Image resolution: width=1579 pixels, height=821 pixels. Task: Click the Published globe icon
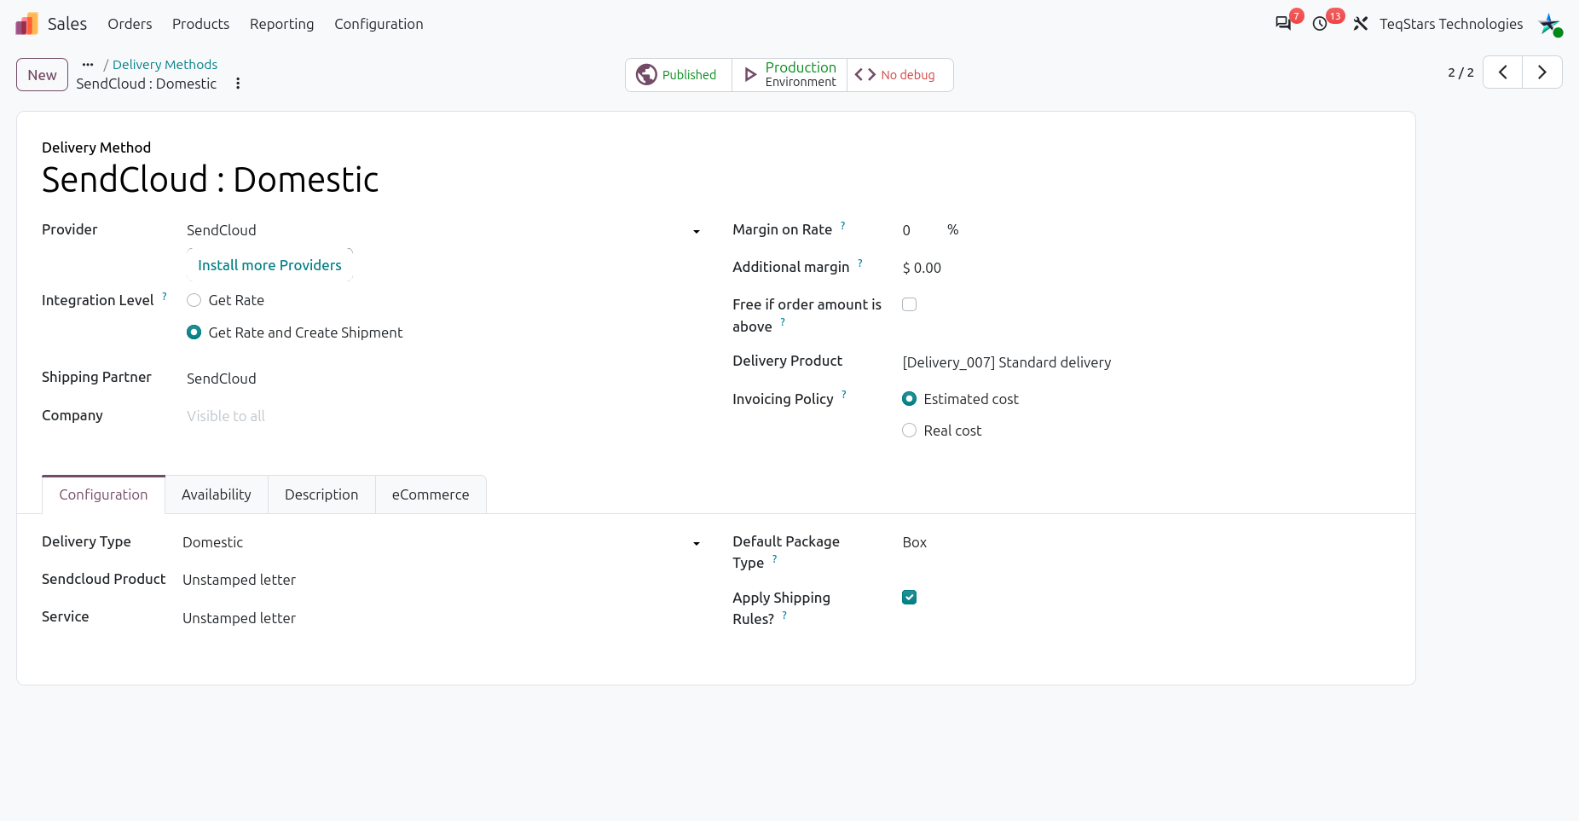(x=646, y=75)
